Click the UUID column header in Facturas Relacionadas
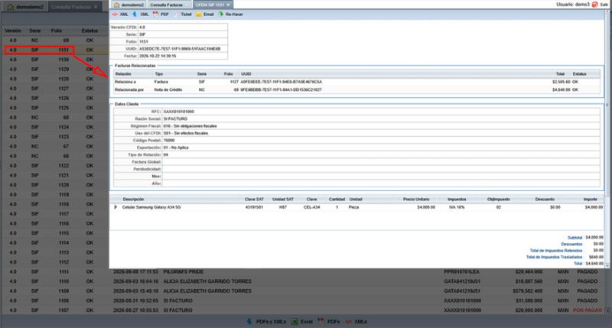Image resolution: width=612 pixels, height=328 pixels. (x=246, y=73)
